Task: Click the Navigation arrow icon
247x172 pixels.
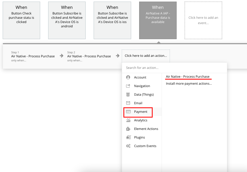Action: tap(128, 86)
